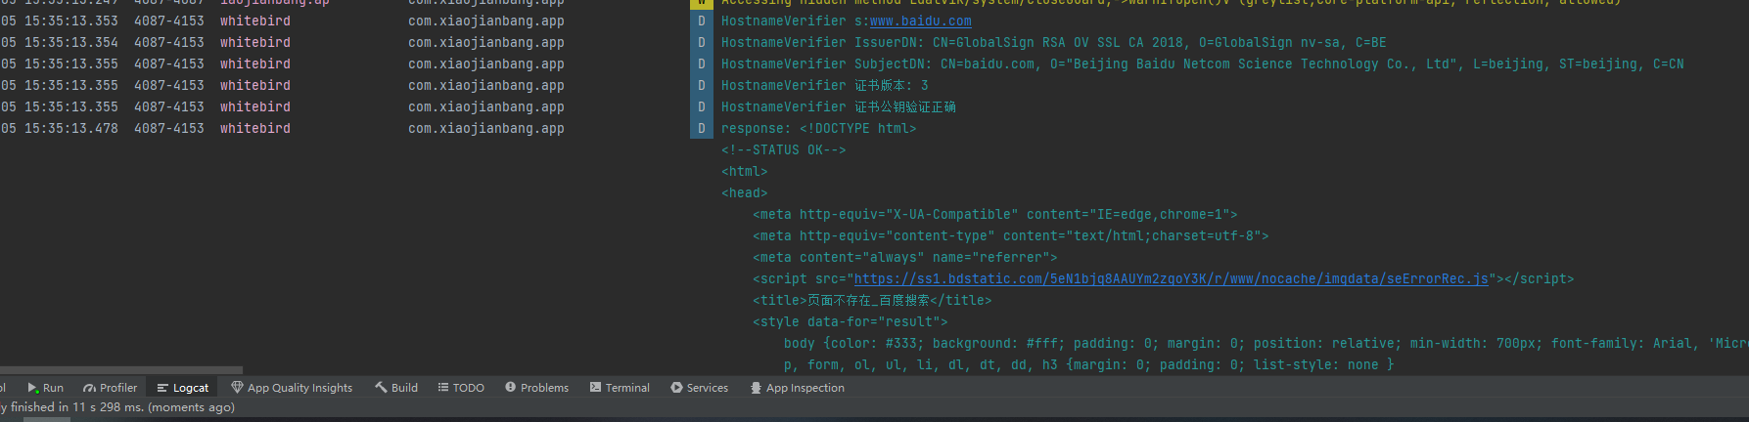
Task: Click the logcat horizontal scrollbar thumb
Action: (x=121, y=370)
